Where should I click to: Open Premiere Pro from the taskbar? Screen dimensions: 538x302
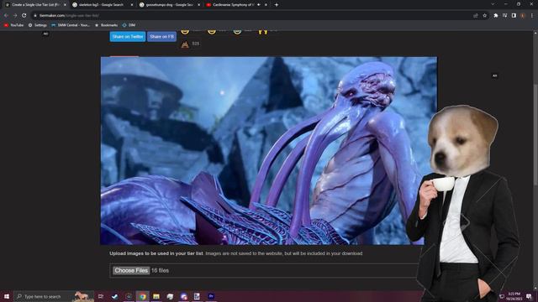click(211, 296)
